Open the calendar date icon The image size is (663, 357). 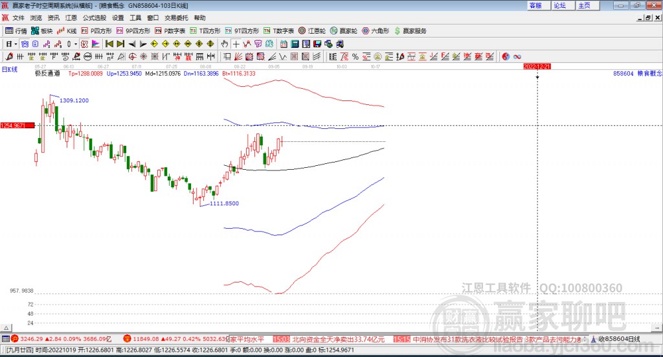click(x=284, y=44)
